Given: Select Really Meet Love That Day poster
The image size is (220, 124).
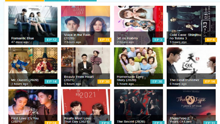Looking at the screenshot, I should (x=85, y=107).
